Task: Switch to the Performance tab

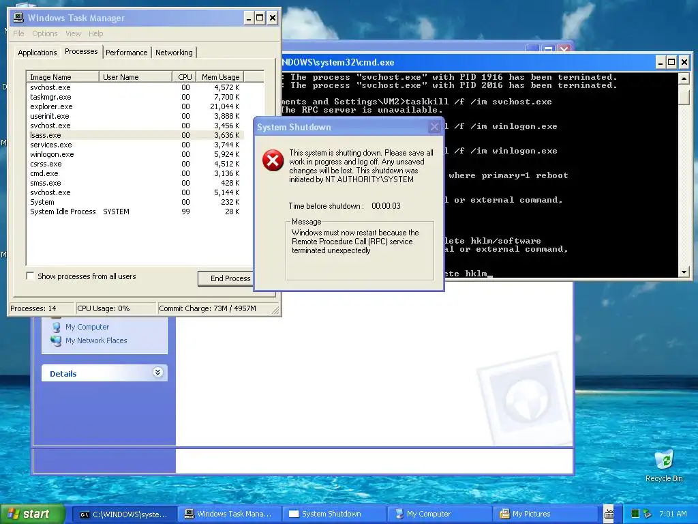Action: [126, 53]
